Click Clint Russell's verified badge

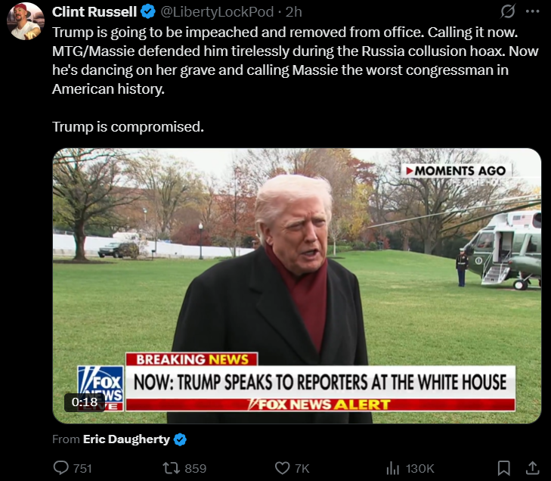tap(148, 11)
